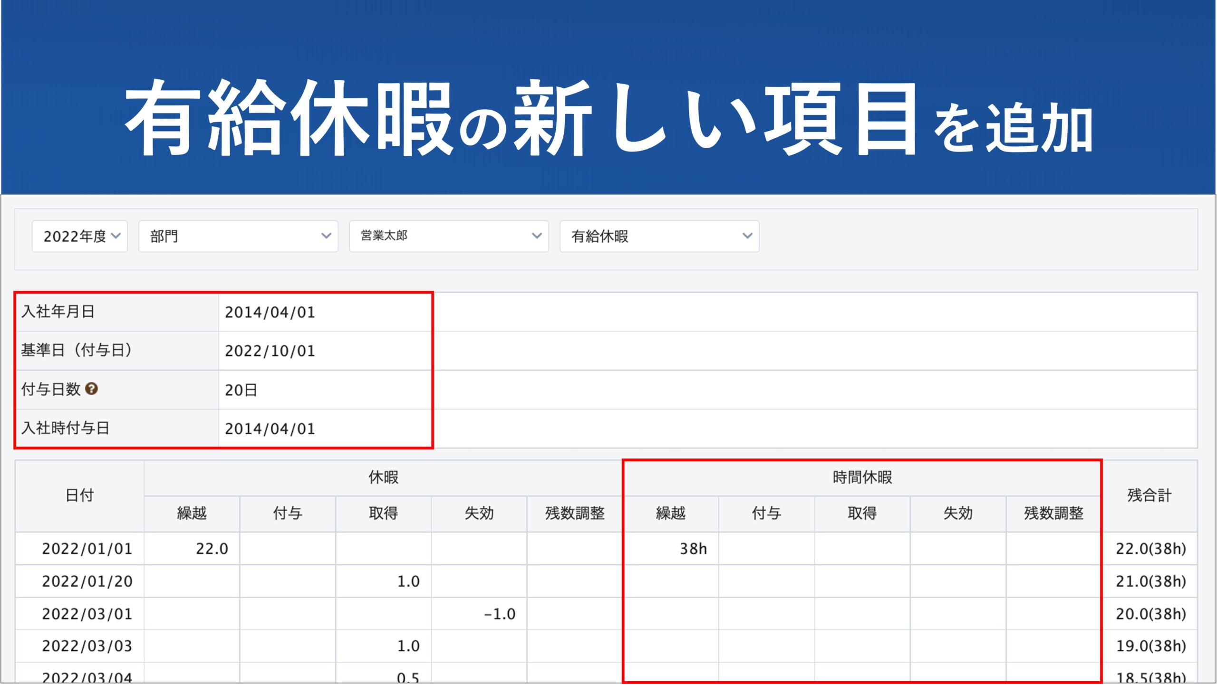Click the 22.0(38h) remaining total cell
Image resolution: width=1217 pixels, height=685 pixels.
point(1150,549)
